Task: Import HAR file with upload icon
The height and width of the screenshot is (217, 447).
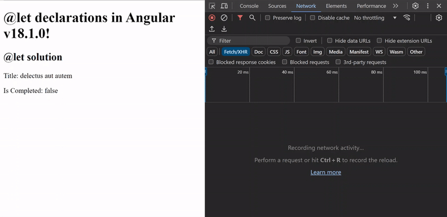Action: pos(212,29)
